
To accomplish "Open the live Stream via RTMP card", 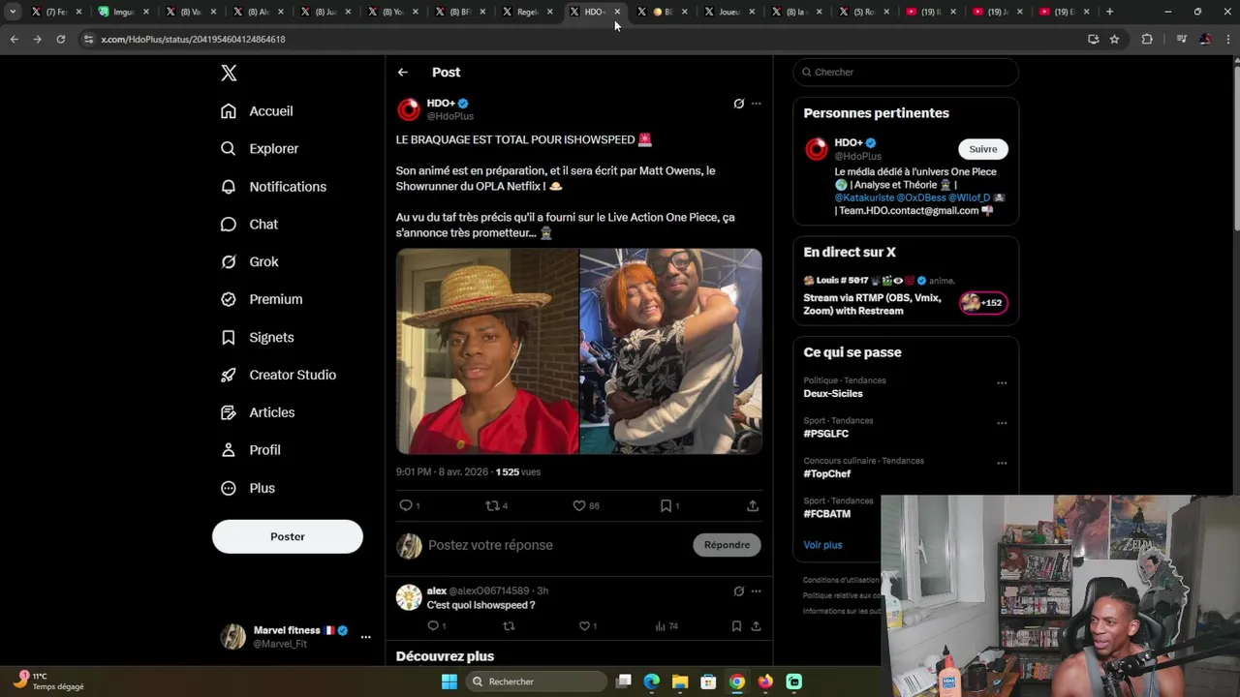I will point(906,297).
